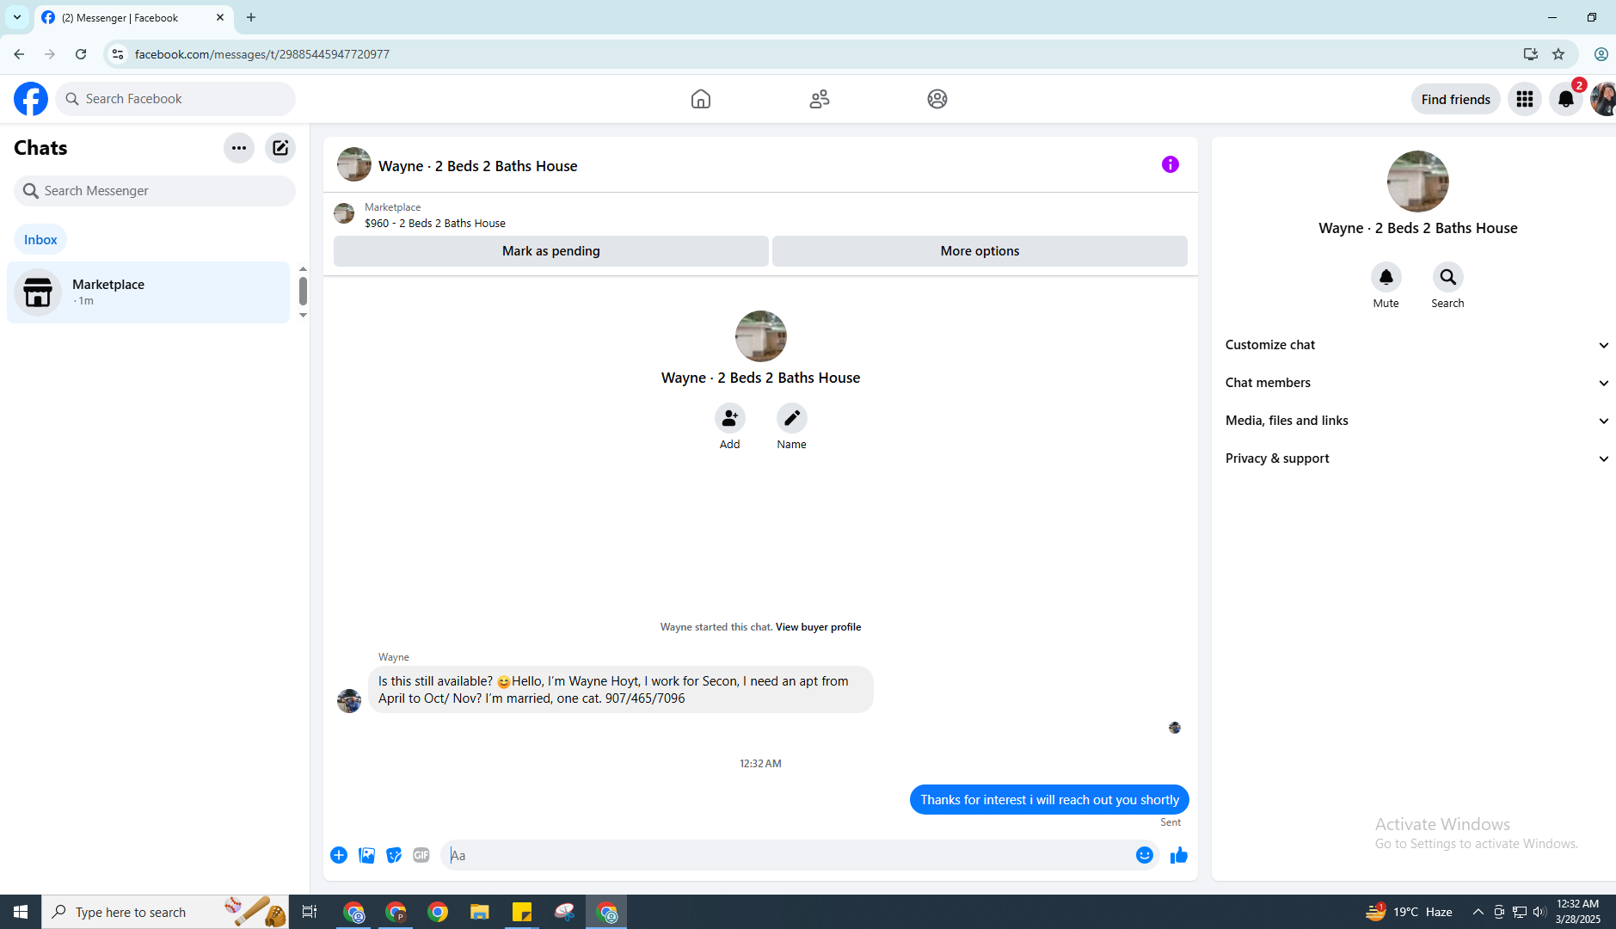Open the taskbar volume control
This screenshot has height=929, width=1616.
[1539, 912]
